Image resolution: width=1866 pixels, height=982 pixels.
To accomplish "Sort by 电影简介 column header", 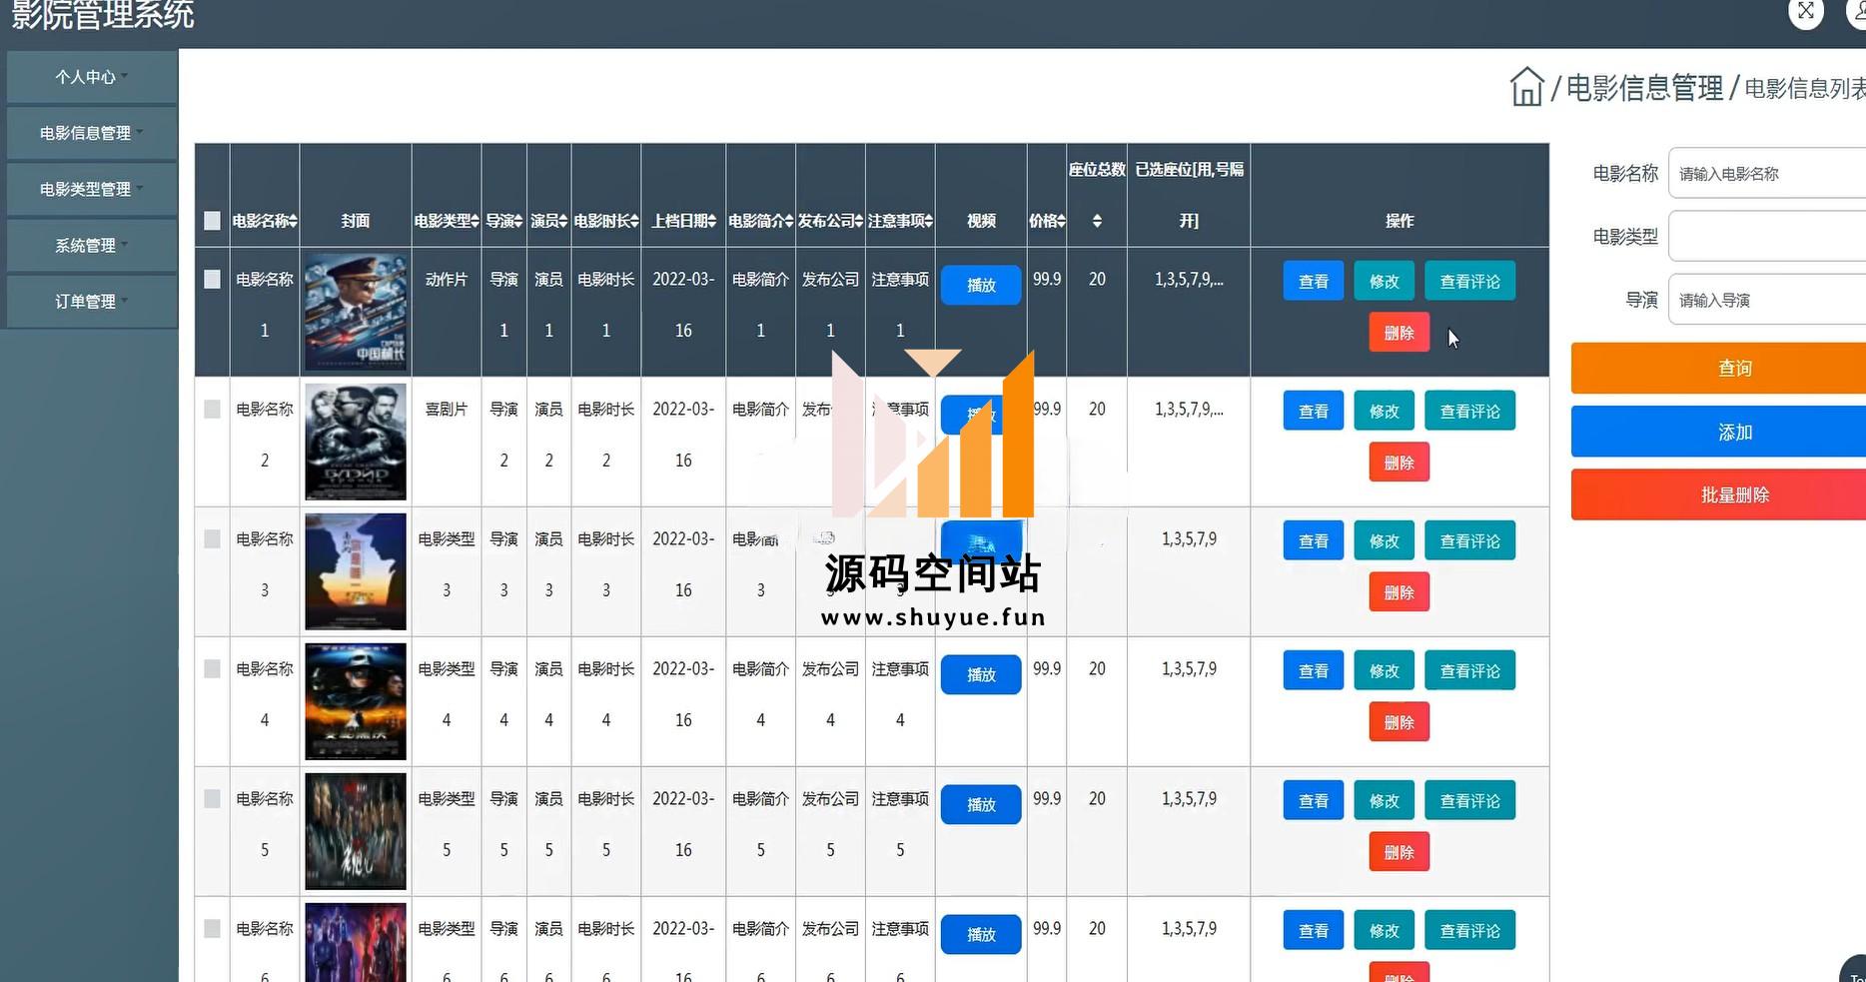I will (761, 221).
